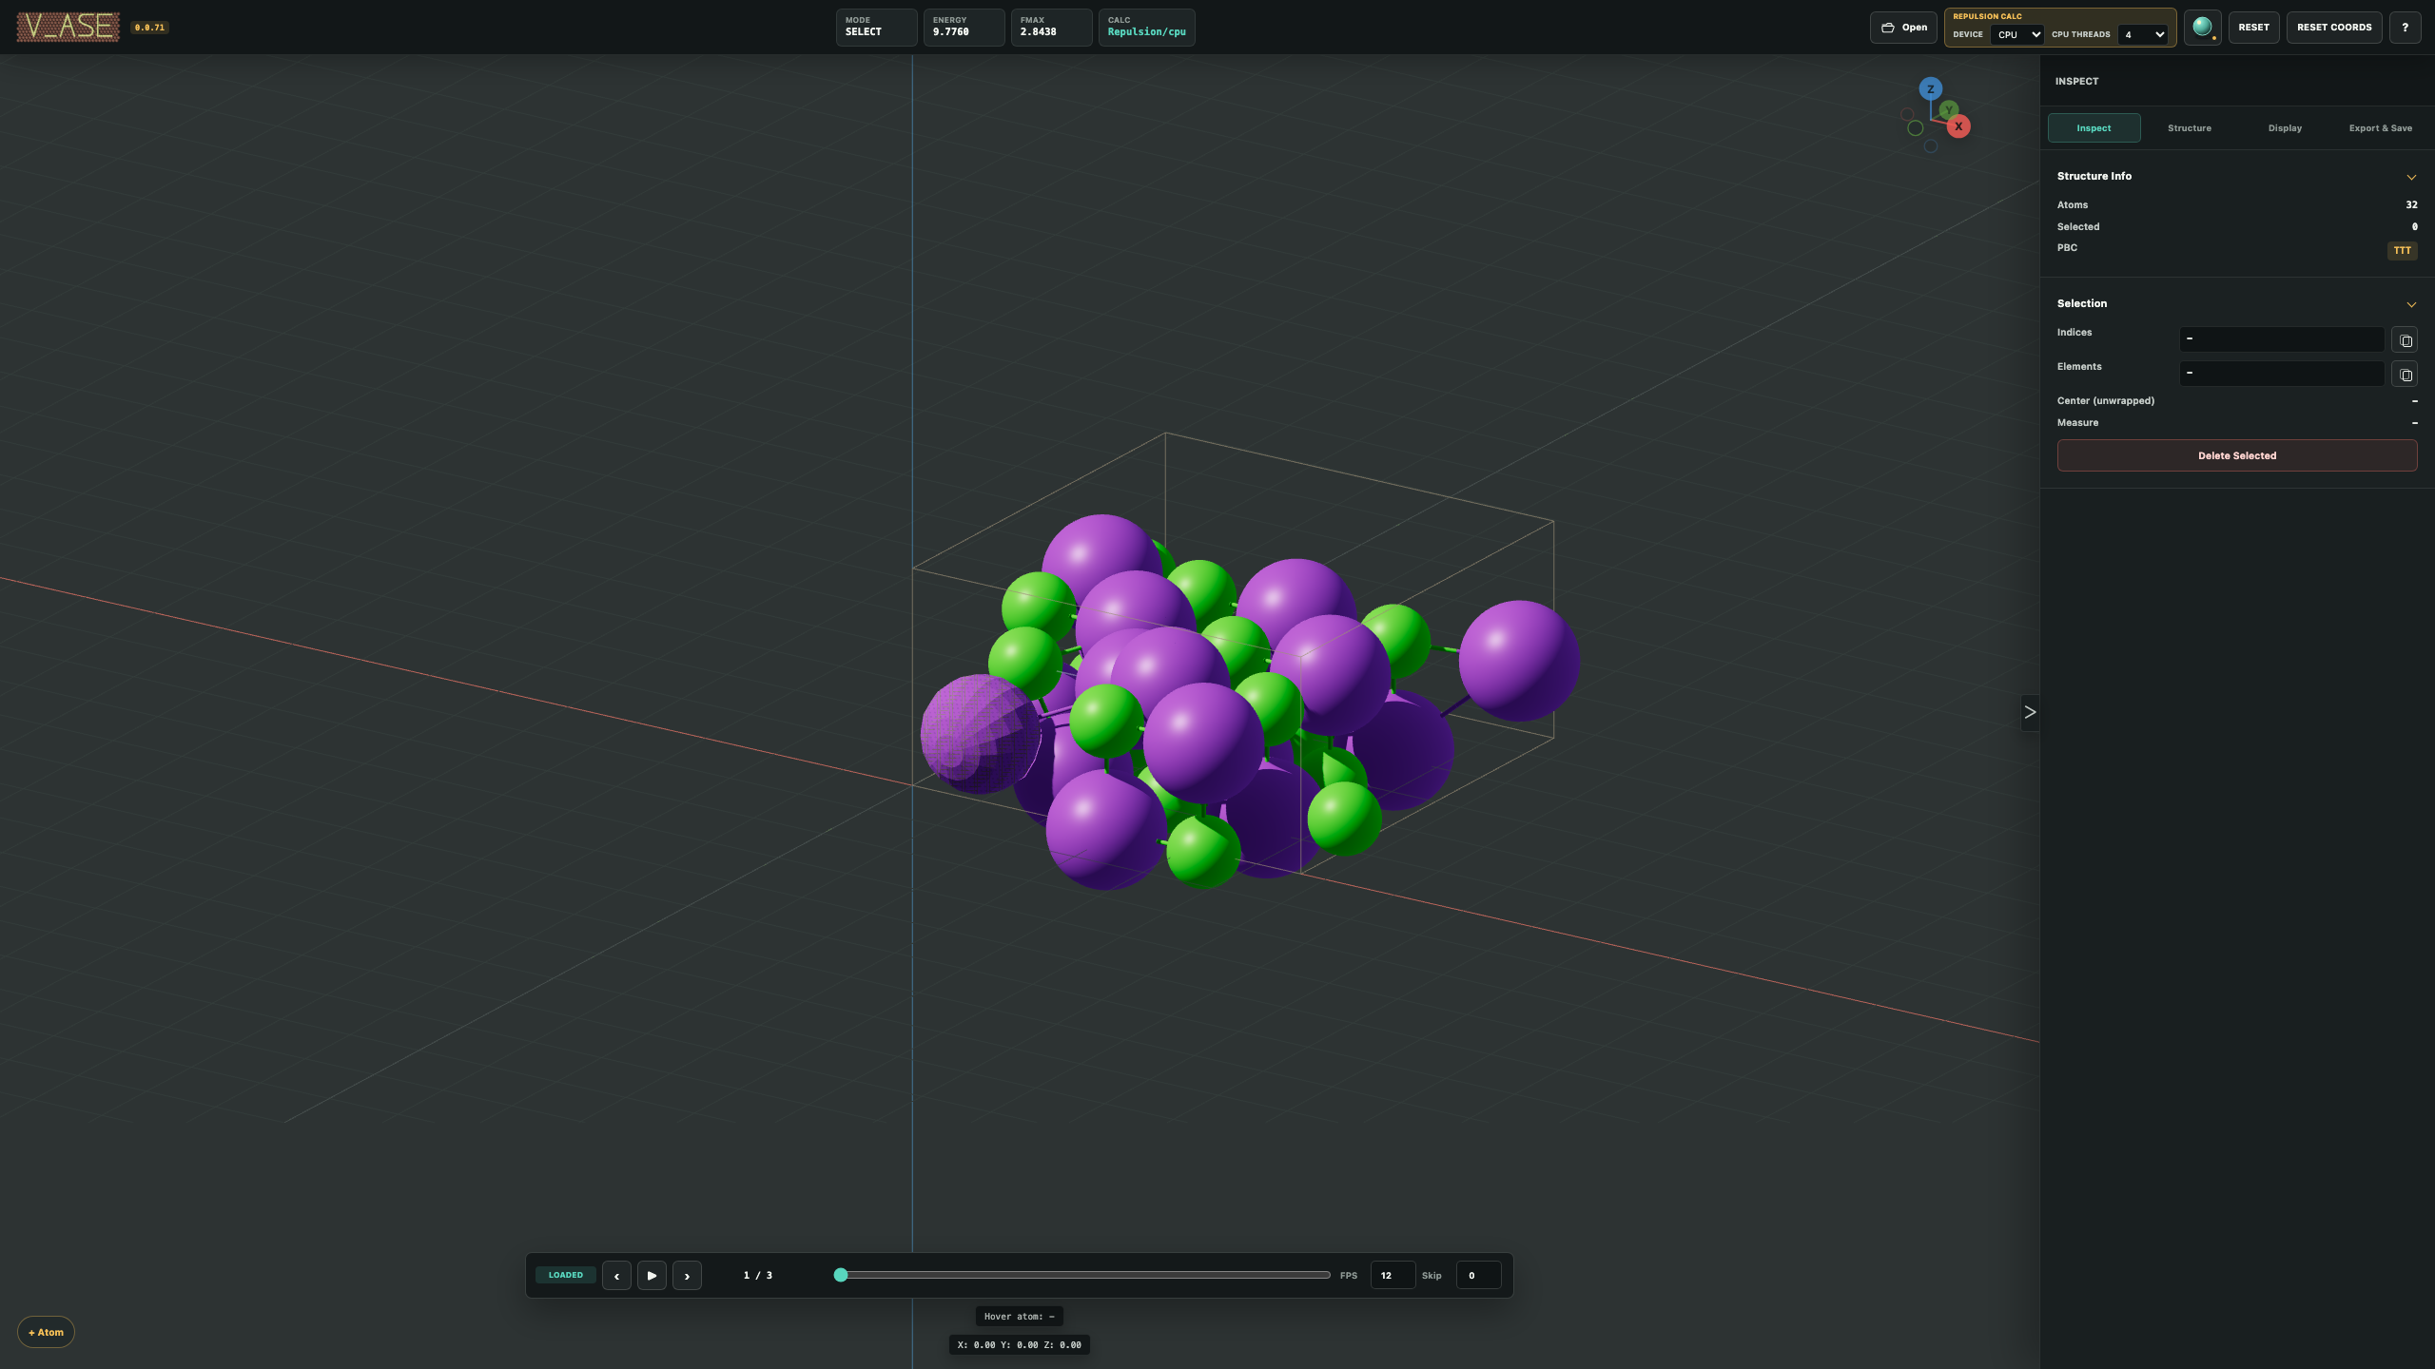Click the + Atom button
The height and width of the screenshot is (1369, 2435).
(46, 1332)
